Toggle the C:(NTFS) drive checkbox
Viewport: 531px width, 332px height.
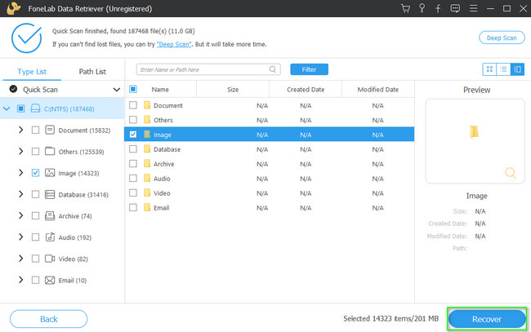point(20,108)
